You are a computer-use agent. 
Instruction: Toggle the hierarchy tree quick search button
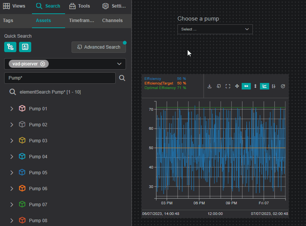pyautogui.click(x=10, y=47)
